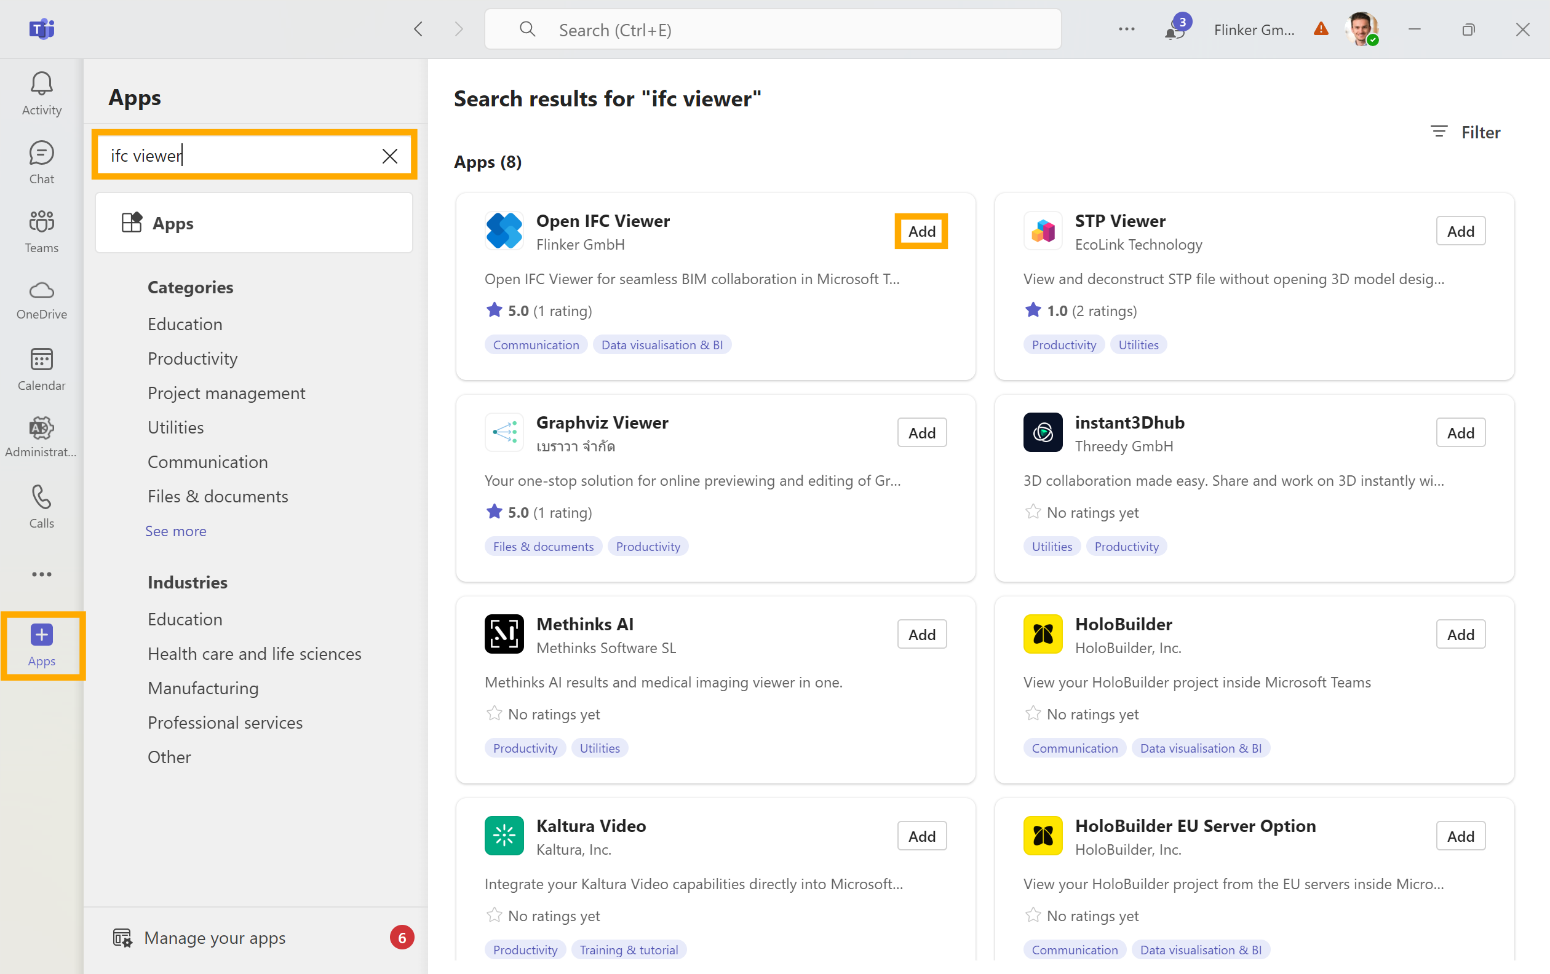
Task: Go to Teams in the sidebar
Action: pyautogui.click(x=41, y=231)
